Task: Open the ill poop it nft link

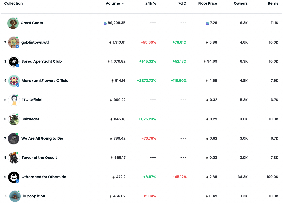Action: (x=34, y=196)
